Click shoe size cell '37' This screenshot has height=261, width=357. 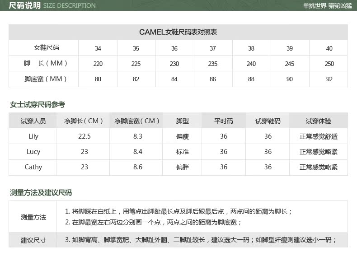213,48
